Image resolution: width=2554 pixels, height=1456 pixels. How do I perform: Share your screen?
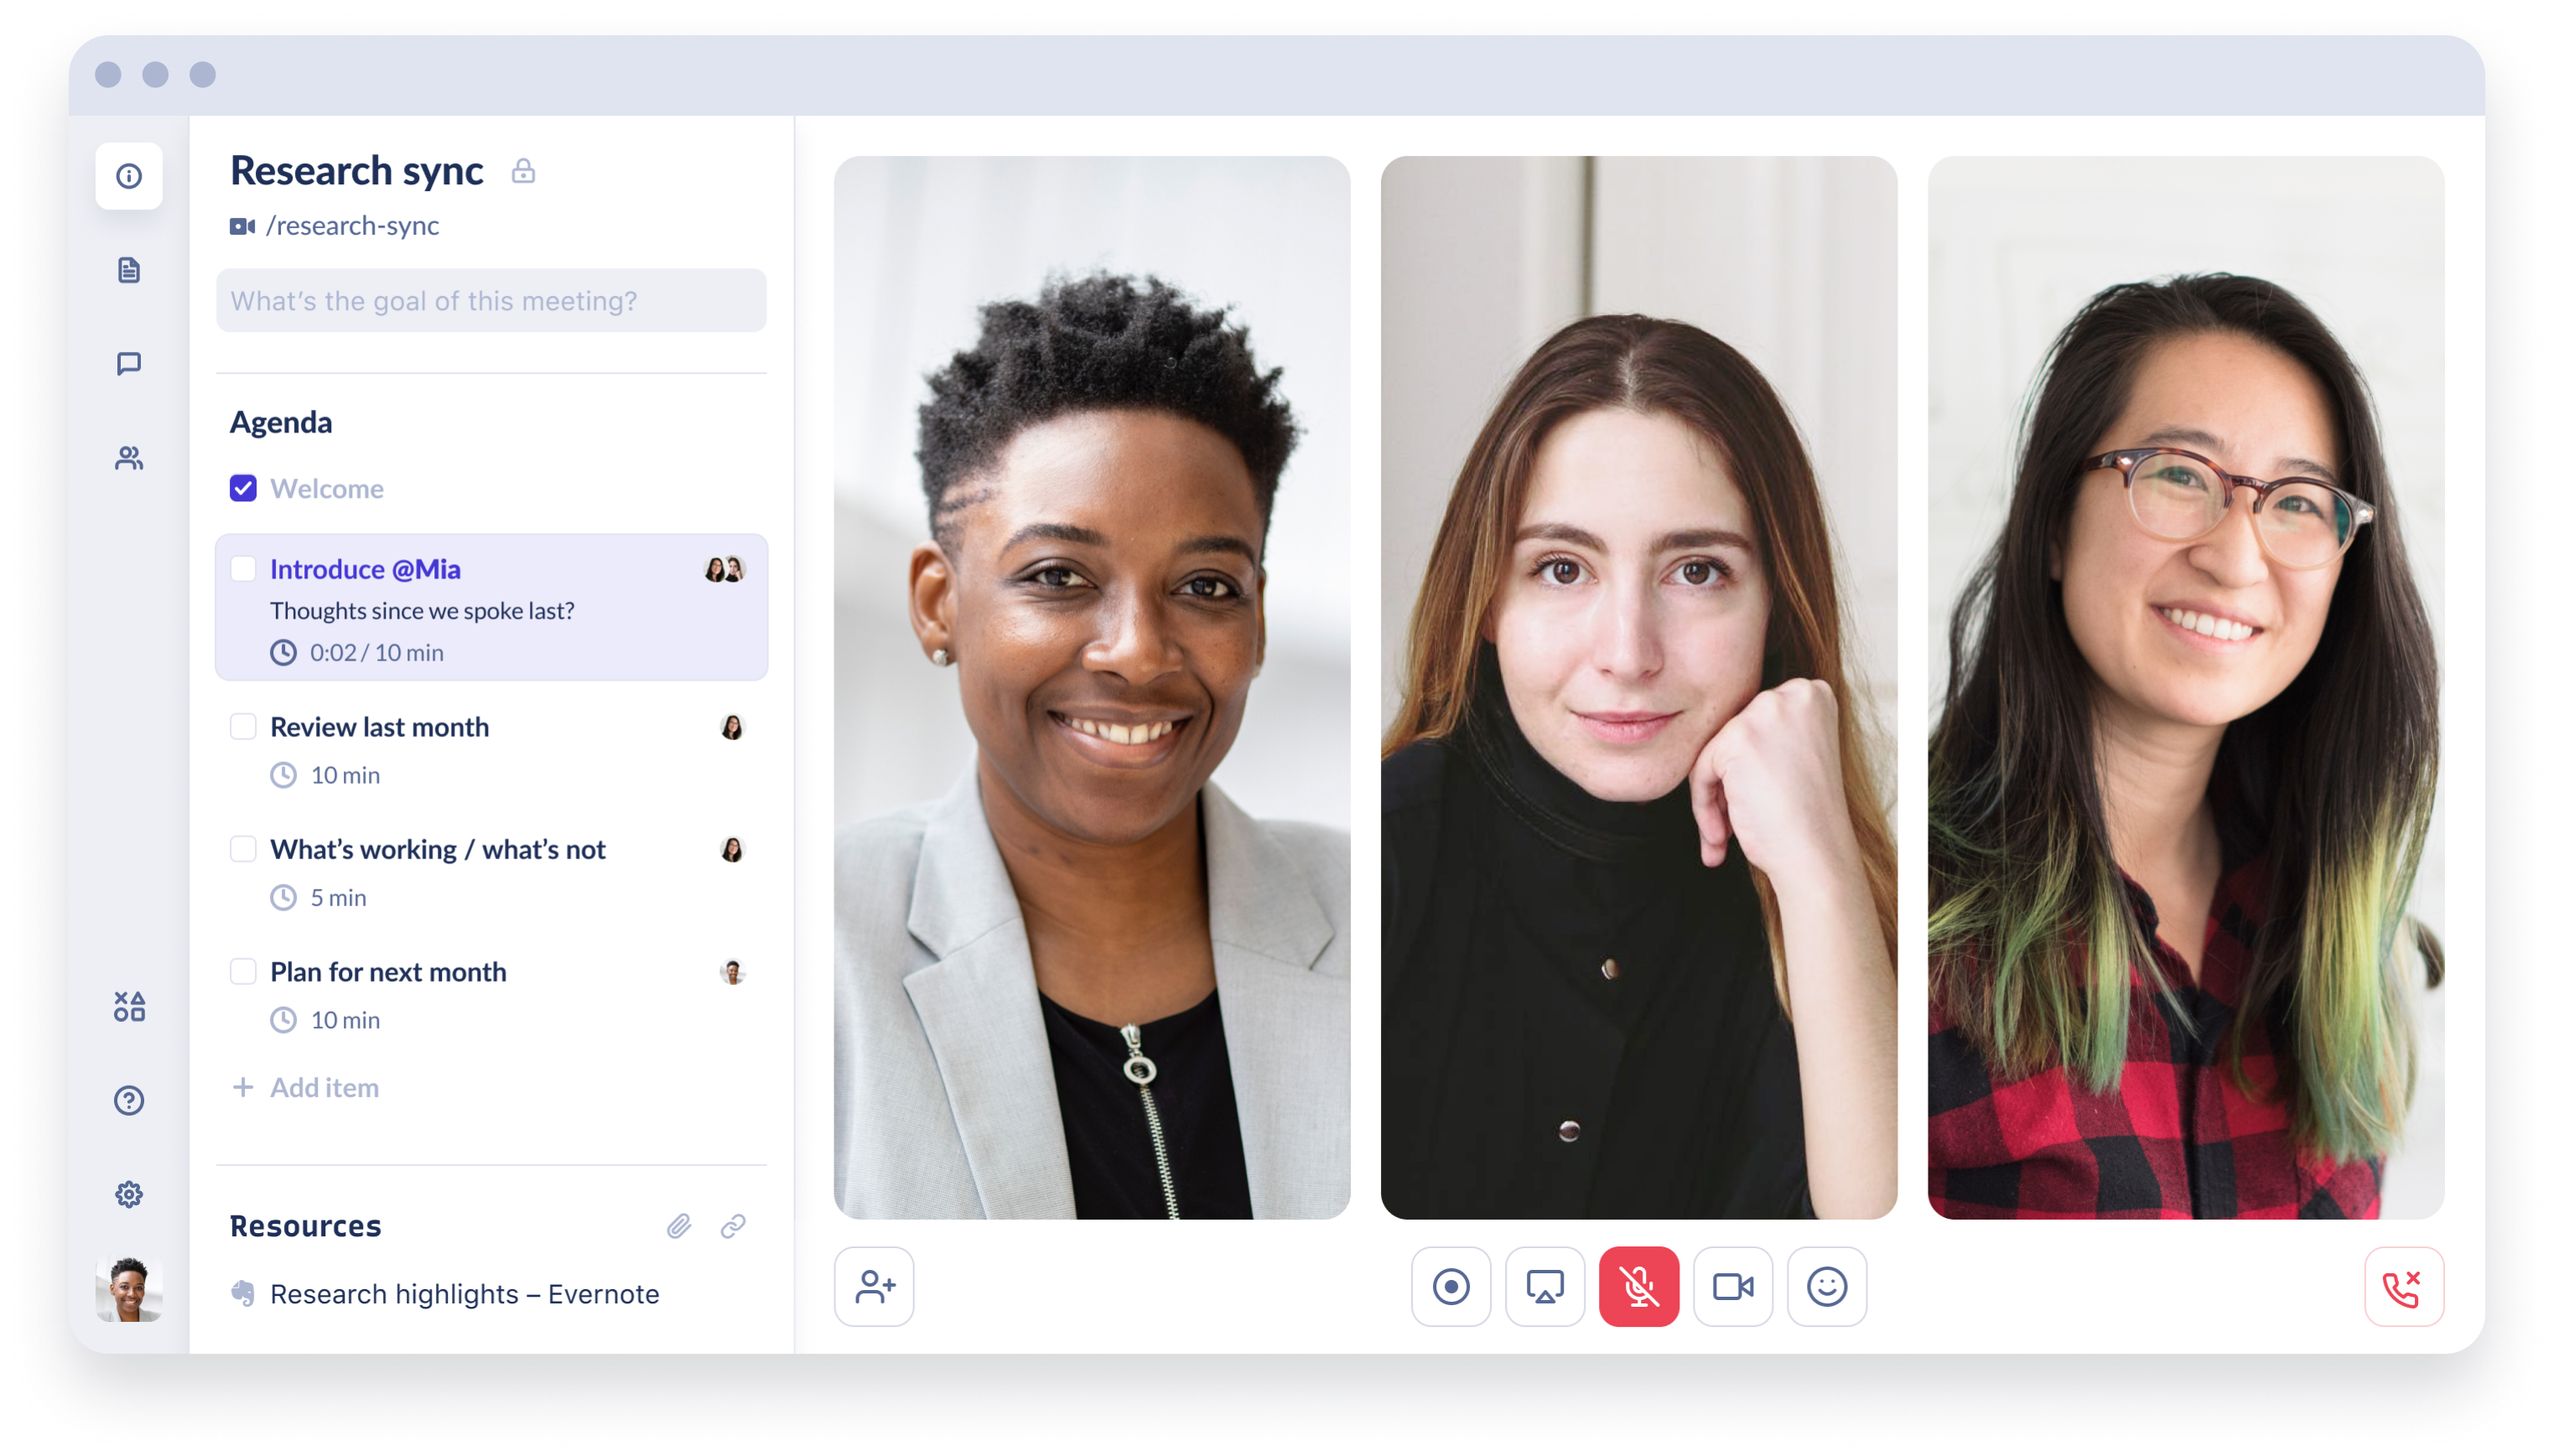(x=1544, y=1286)
